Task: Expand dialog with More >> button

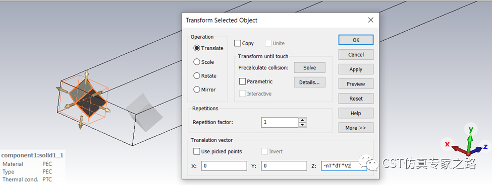Action: [356, 128]
